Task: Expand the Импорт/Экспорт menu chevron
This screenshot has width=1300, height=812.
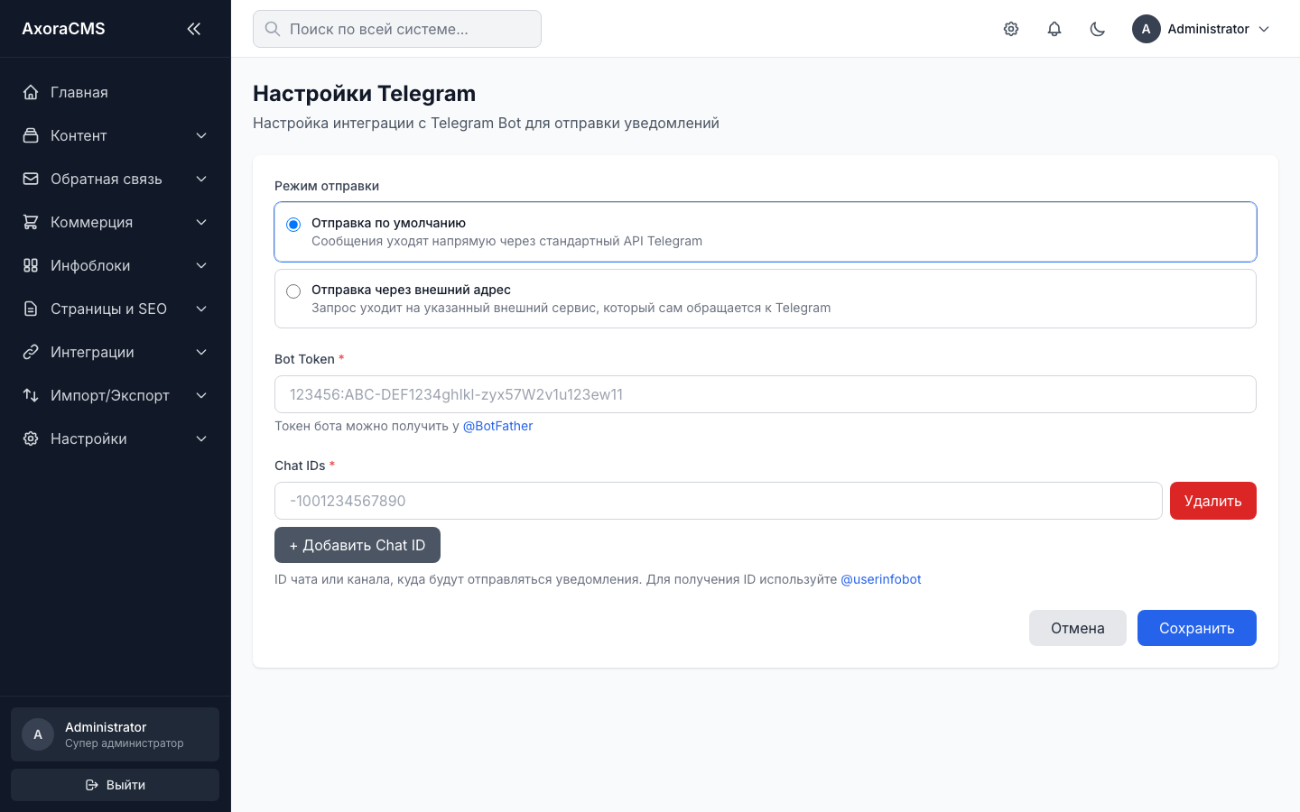Action: point(201,395)
